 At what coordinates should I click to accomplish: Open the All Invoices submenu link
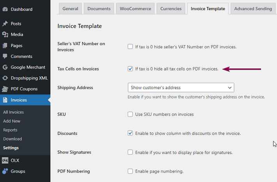13,112
